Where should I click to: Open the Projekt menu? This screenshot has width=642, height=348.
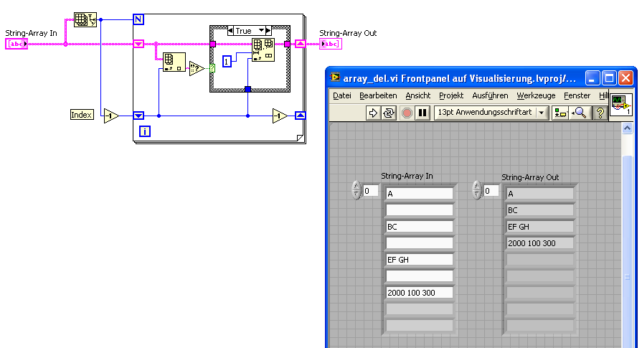click(451, 96)
